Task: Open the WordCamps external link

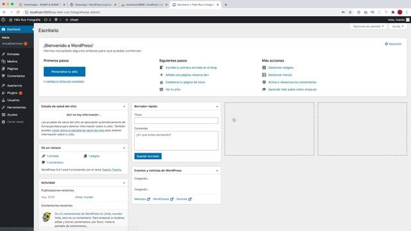Action: (163, 199)
